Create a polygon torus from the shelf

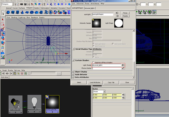point(32,12)
